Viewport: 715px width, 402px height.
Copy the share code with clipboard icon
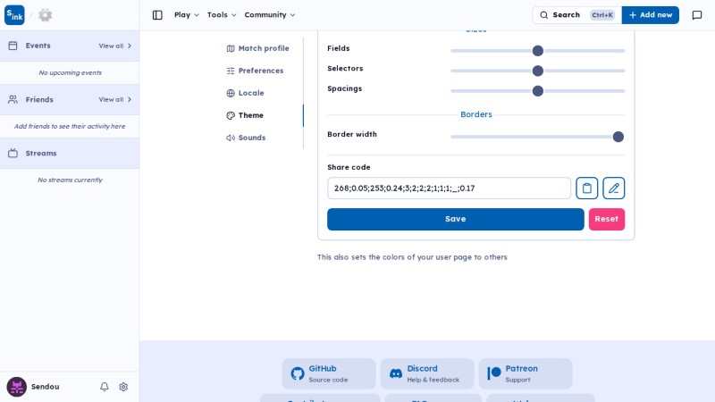pos(587,188)
